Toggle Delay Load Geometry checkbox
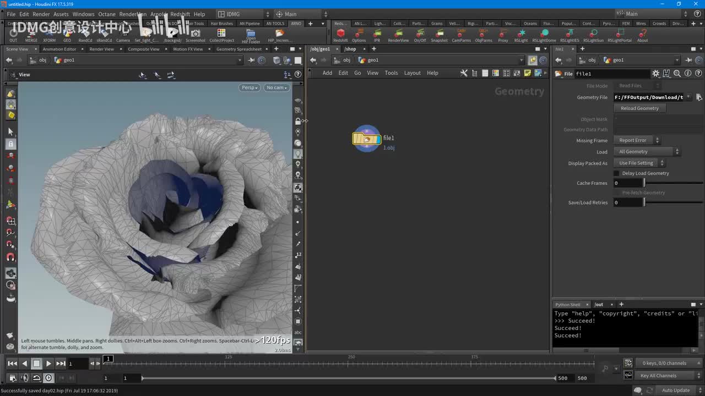The height and width of the screenshot is (396, 705). coord(616,173)
